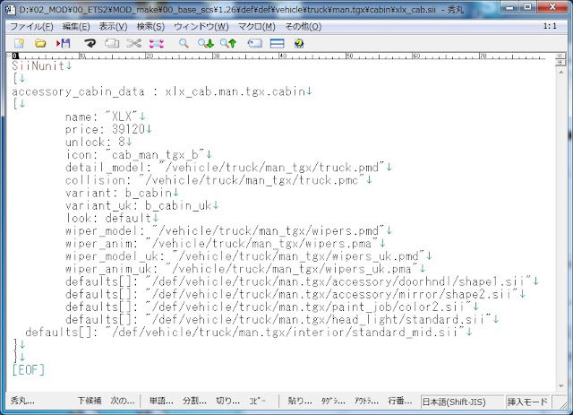This screenshot has width=573, height=415.
Task: Click the 切り... function key button
Action: pyautogui.click(x=227, y=401)
